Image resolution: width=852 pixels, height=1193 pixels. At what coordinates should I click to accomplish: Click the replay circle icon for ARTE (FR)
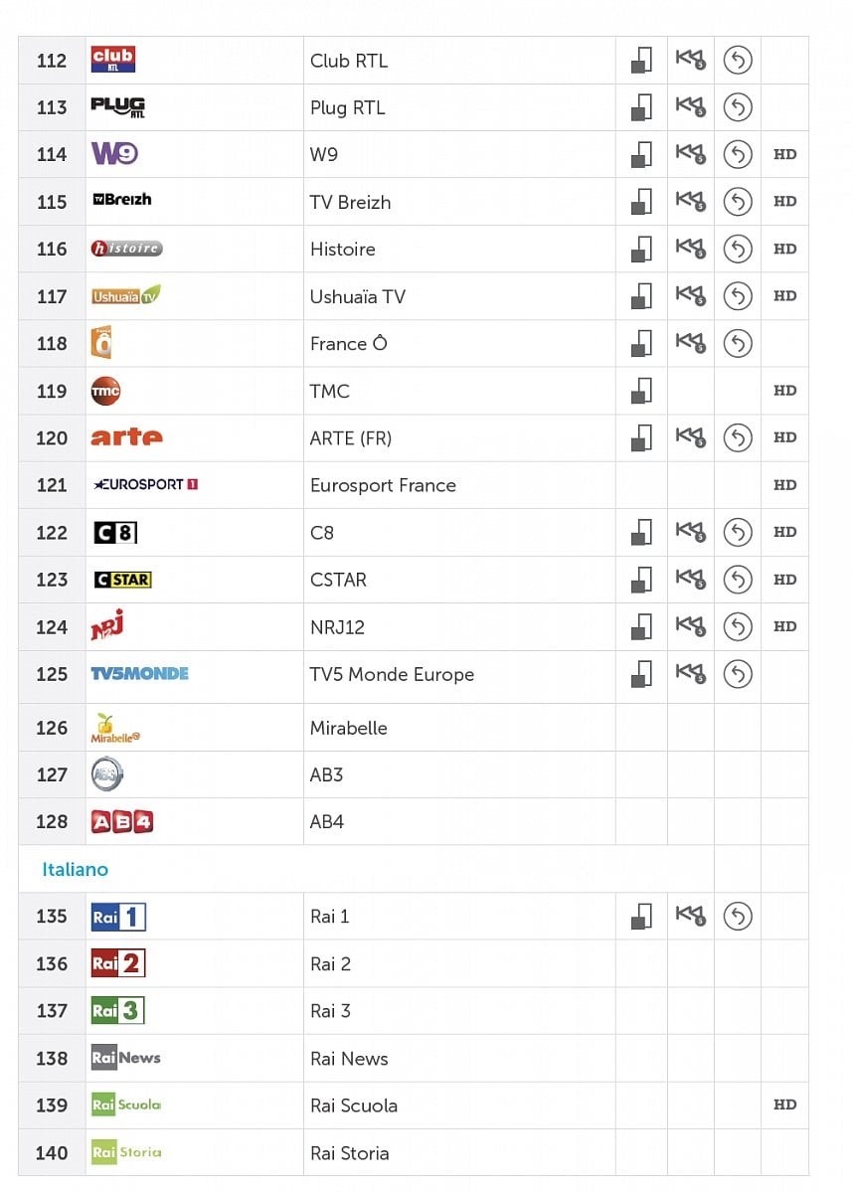[x=737, y=437]
